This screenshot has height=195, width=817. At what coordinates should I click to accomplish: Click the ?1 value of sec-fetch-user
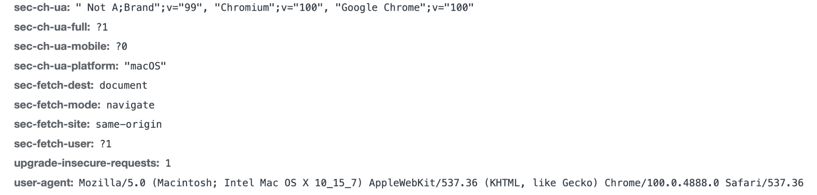[106, 144]
